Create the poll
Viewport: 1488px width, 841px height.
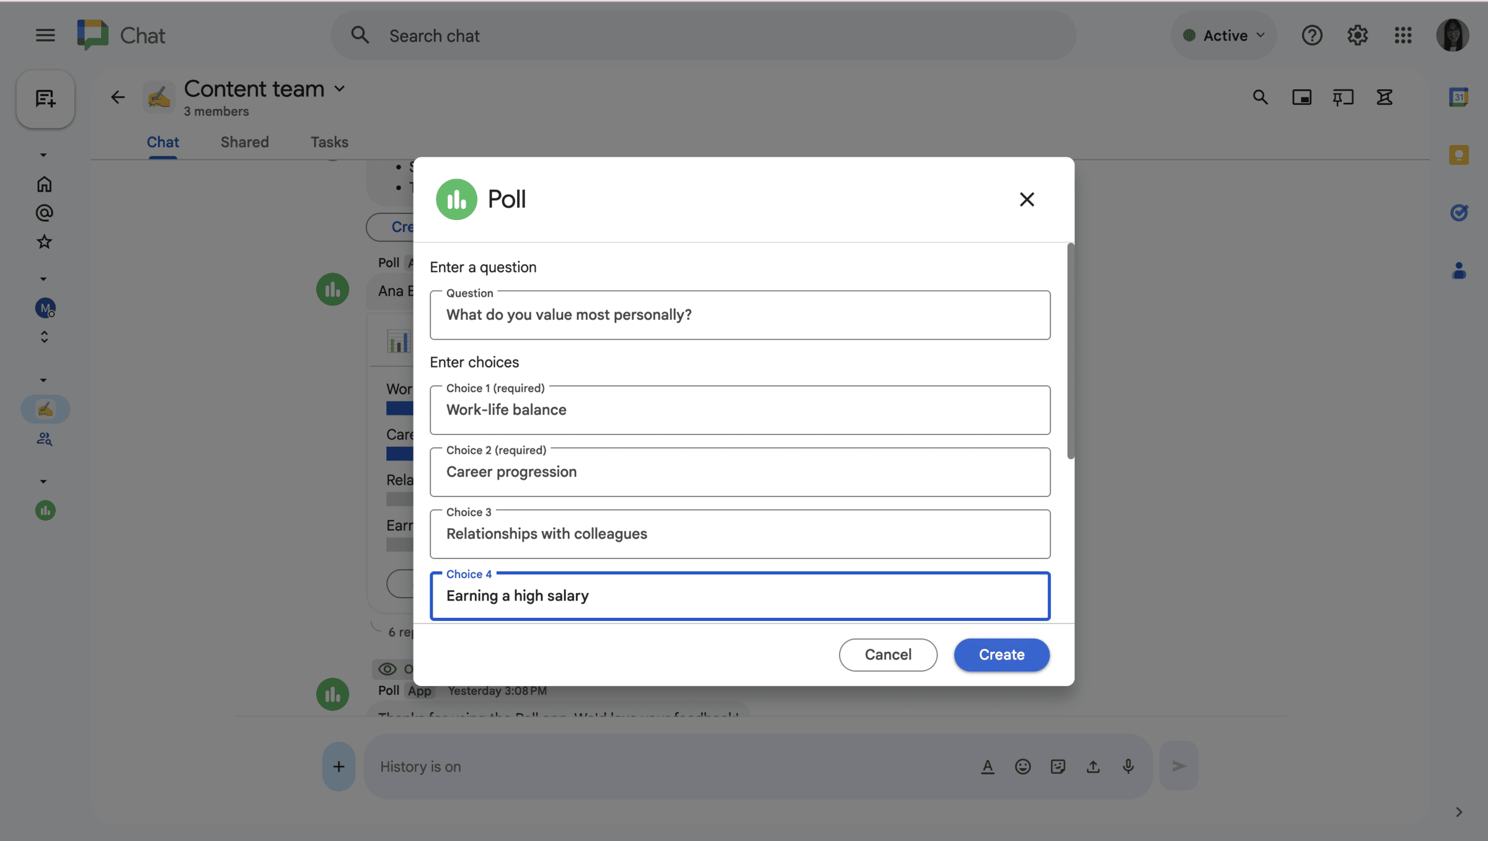point(1001,654)
